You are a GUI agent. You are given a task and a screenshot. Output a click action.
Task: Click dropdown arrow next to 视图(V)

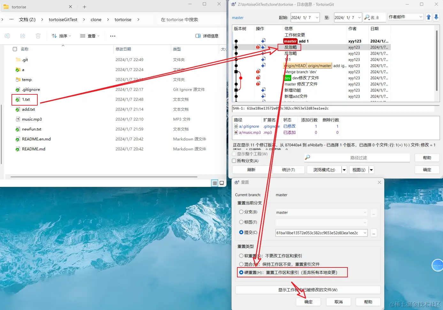(x=371, y=170)
